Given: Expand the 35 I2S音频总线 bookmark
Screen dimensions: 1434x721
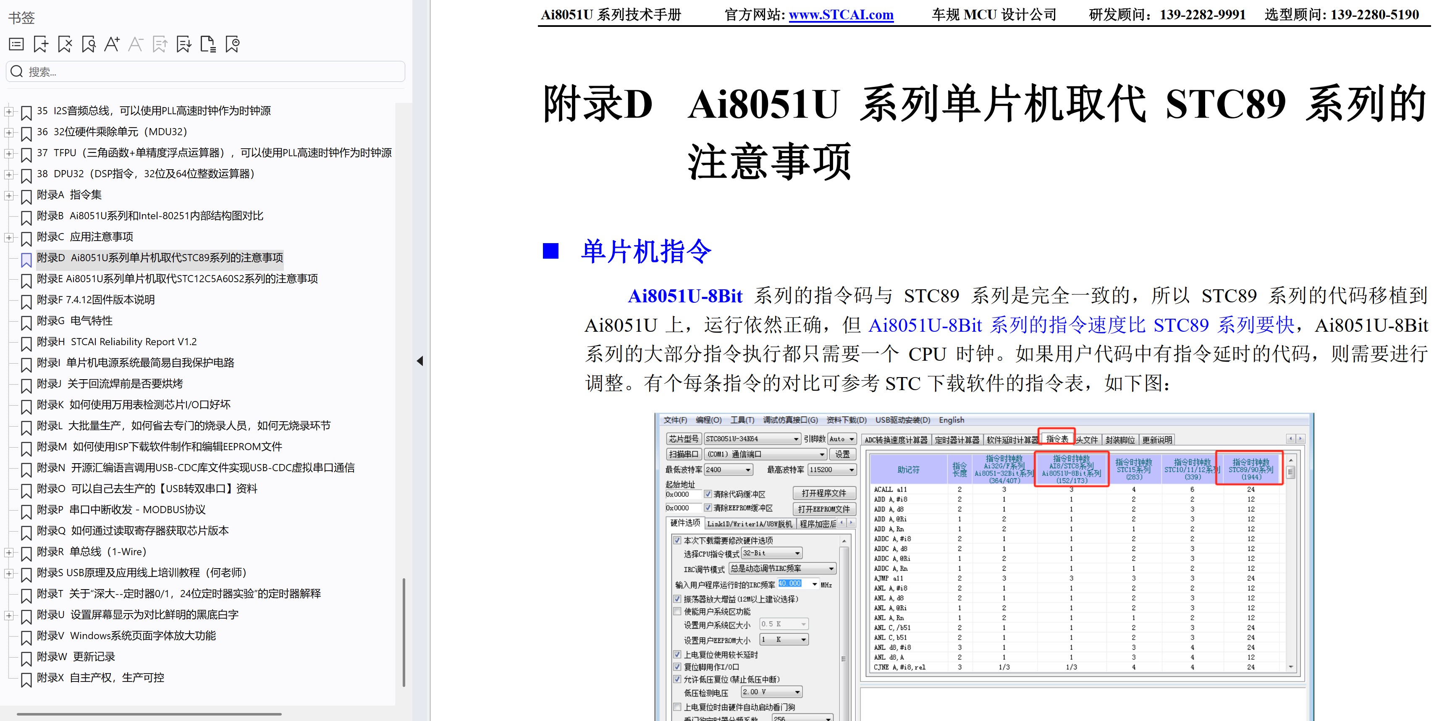Looking at the screenshot, I should [x=9, y=111].
